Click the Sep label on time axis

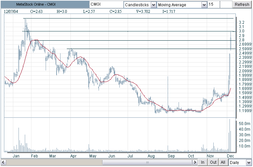coord(171,156)
